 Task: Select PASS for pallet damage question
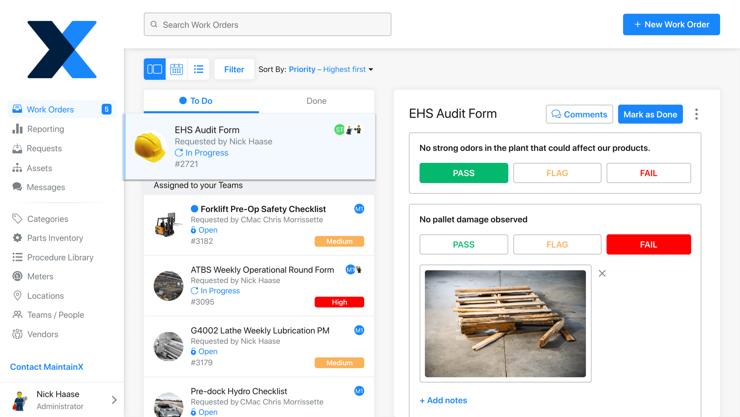pyautogui.click(x=464, y=245)
